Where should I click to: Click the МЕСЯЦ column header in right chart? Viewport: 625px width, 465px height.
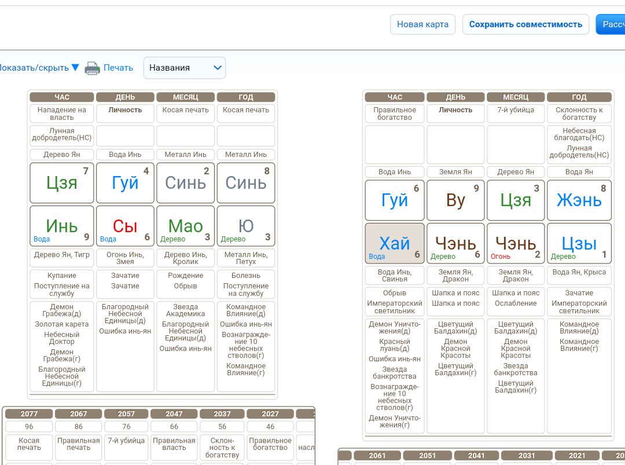516,97
